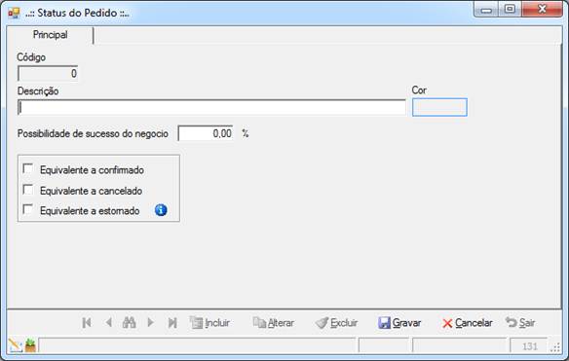Save with the Gravar button
This screenshot has width=569, height=361.
[399, 323]
